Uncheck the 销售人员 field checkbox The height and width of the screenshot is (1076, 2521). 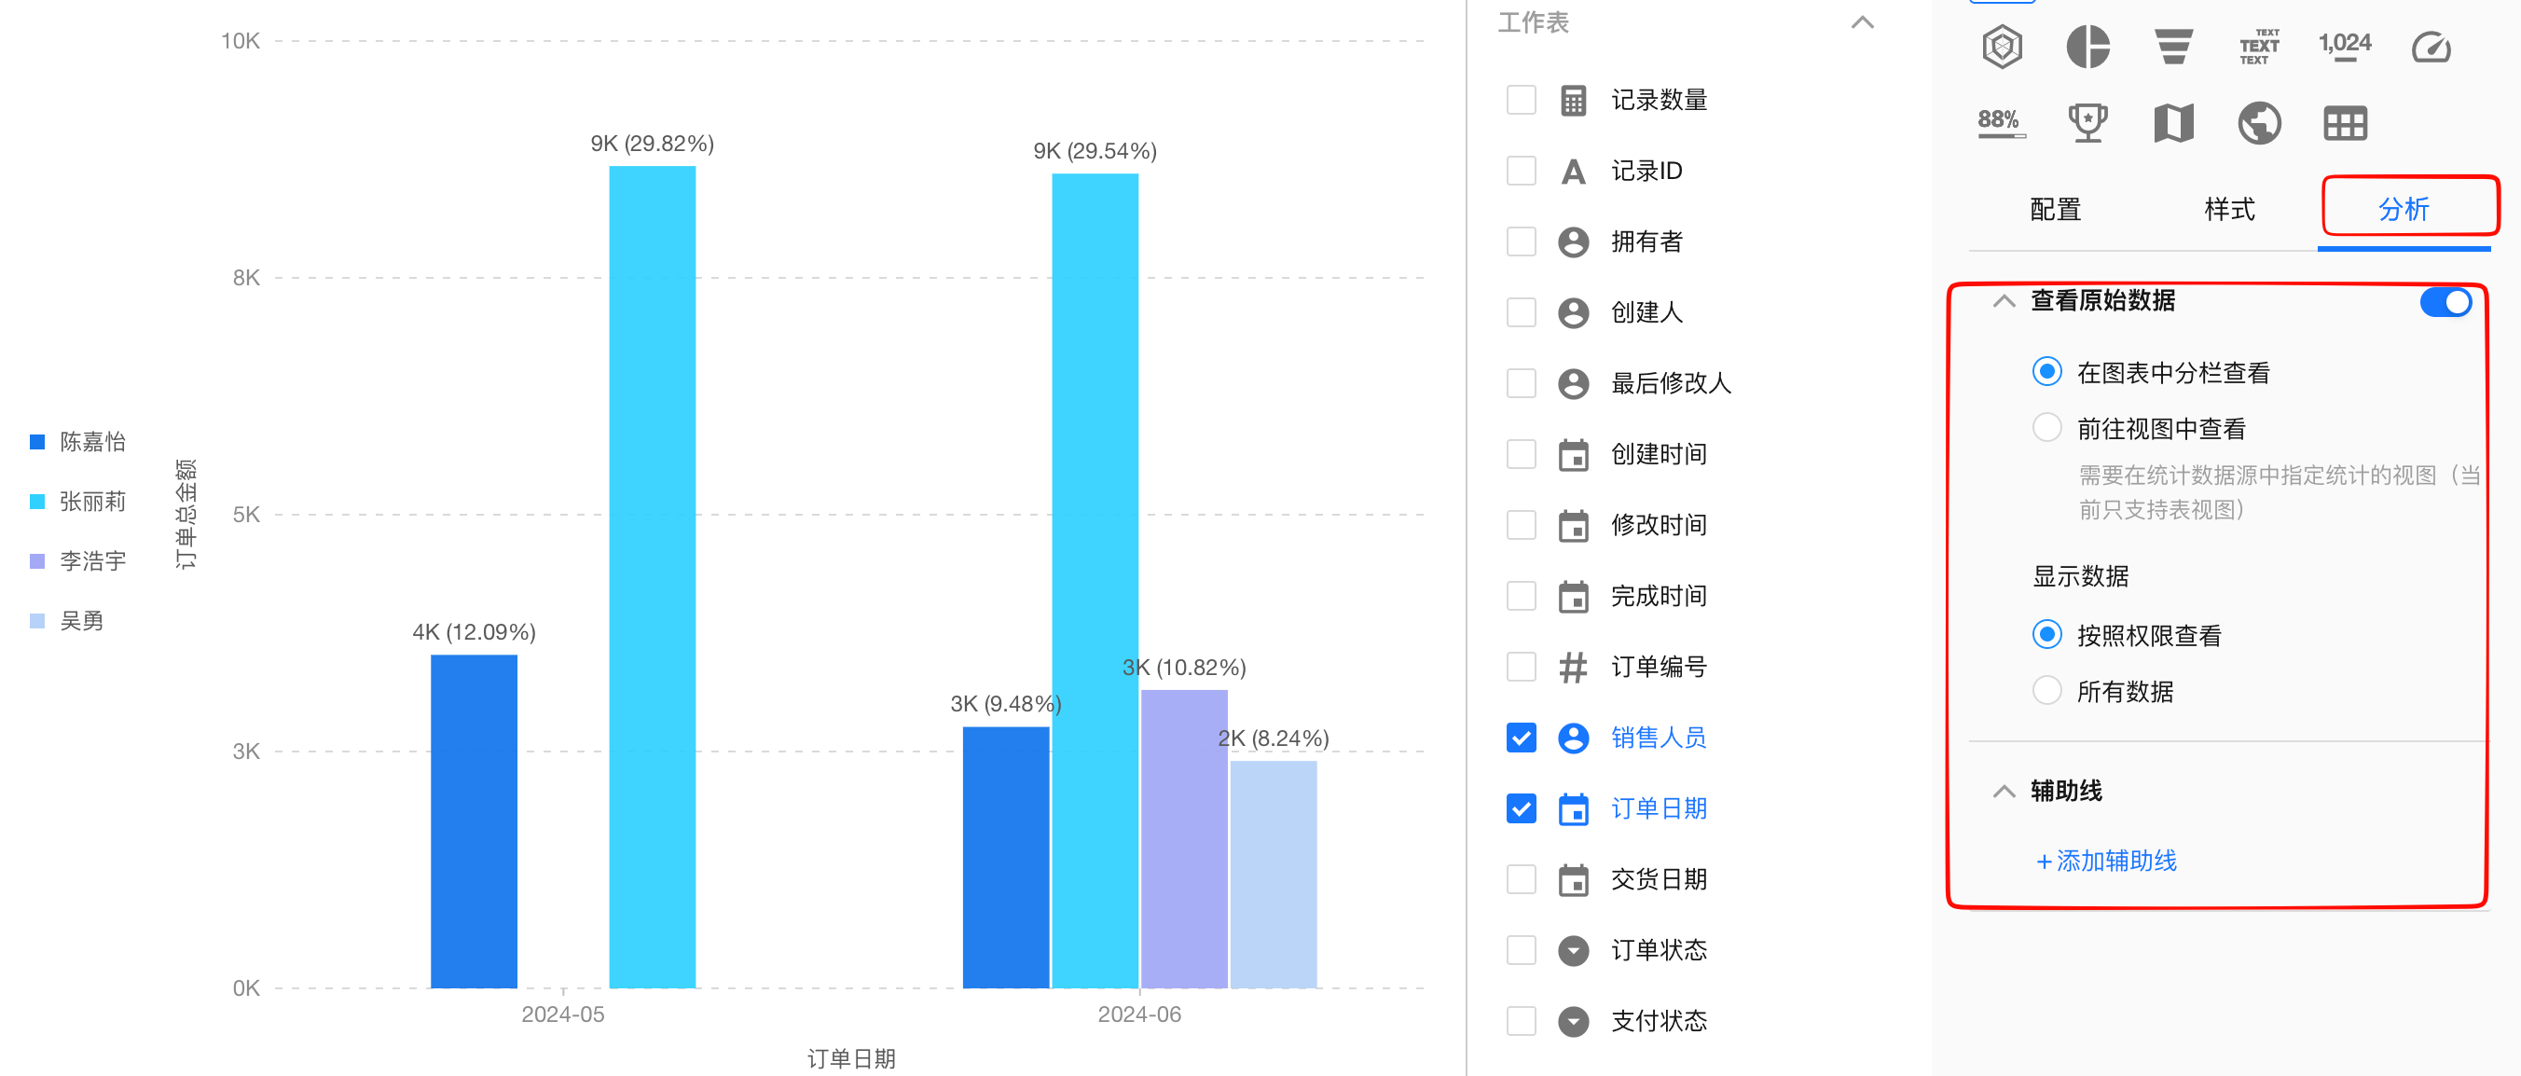click(1521, 738)
